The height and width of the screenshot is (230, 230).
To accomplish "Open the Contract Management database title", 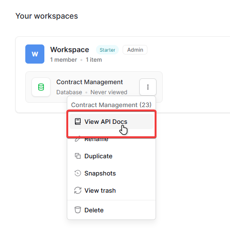I will [90, 82].
